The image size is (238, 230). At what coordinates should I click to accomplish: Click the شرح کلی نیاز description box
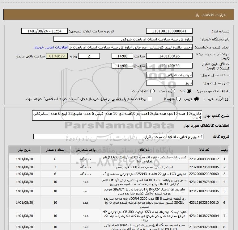click(117, 115)
